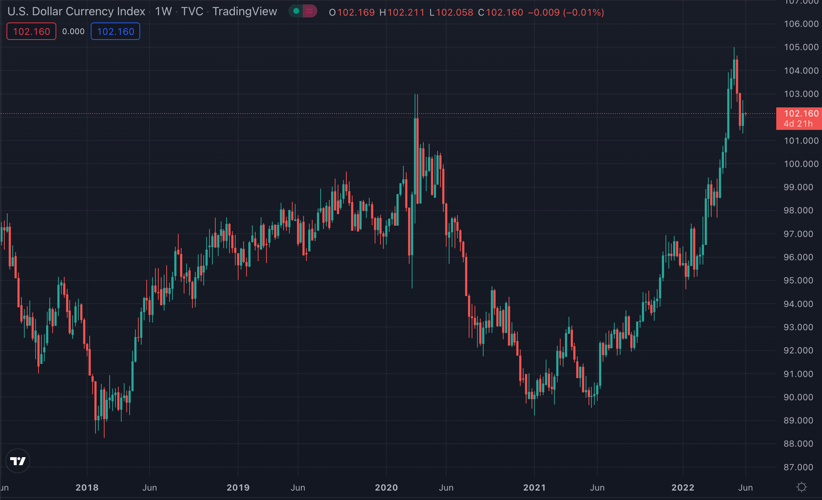Click the TradingView logo icon
The image size is (822, 500).
[18, 461]
